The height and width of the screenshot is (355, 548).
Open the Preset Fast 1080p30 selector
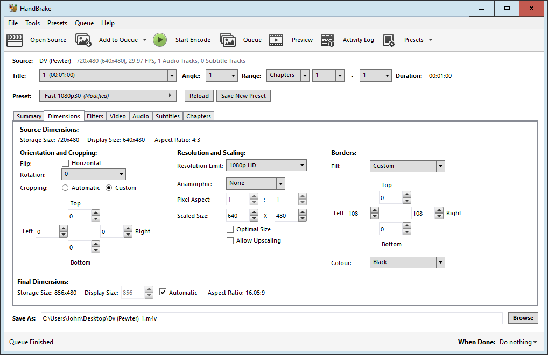coord(108,96)
